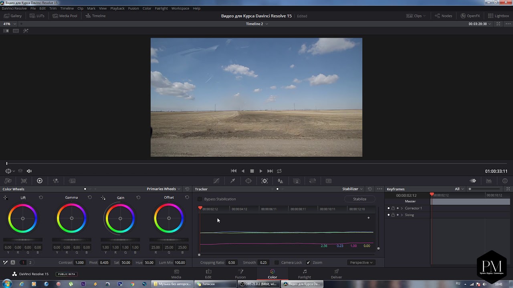Reset the Lift color wheel
Image resolution: width=513 pixels, height=288 pixels.
[x=41, y=197]
